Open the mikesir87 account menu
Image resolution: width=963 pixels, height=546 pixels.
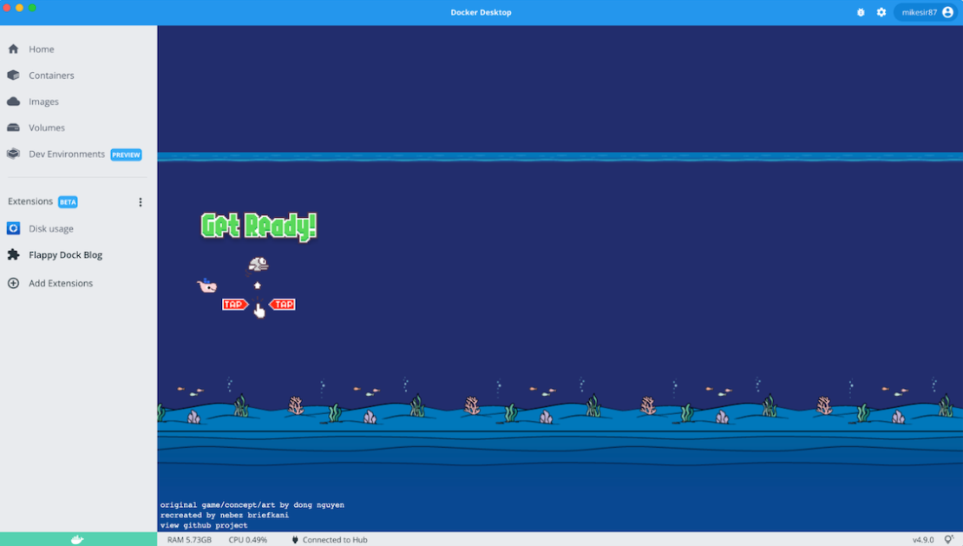[x=919, y=12]
